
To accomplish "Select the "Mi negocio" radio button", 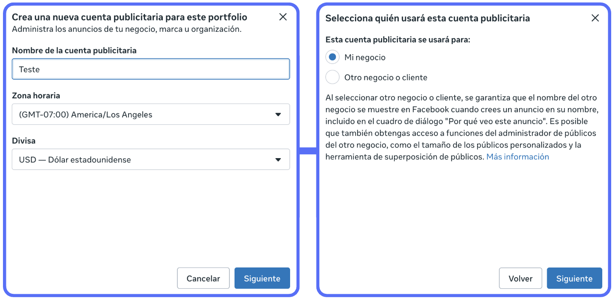I will point(333,57).
